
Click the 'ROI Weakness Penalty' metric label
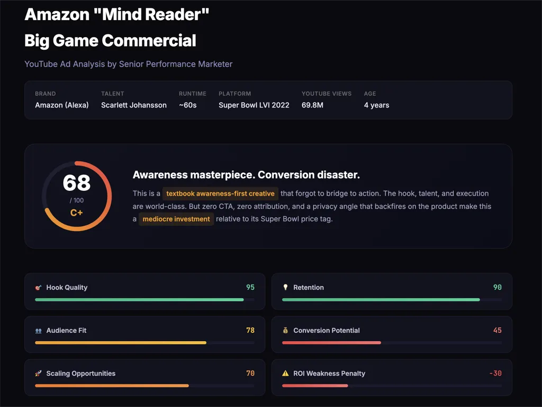click(x=329, y=374)
